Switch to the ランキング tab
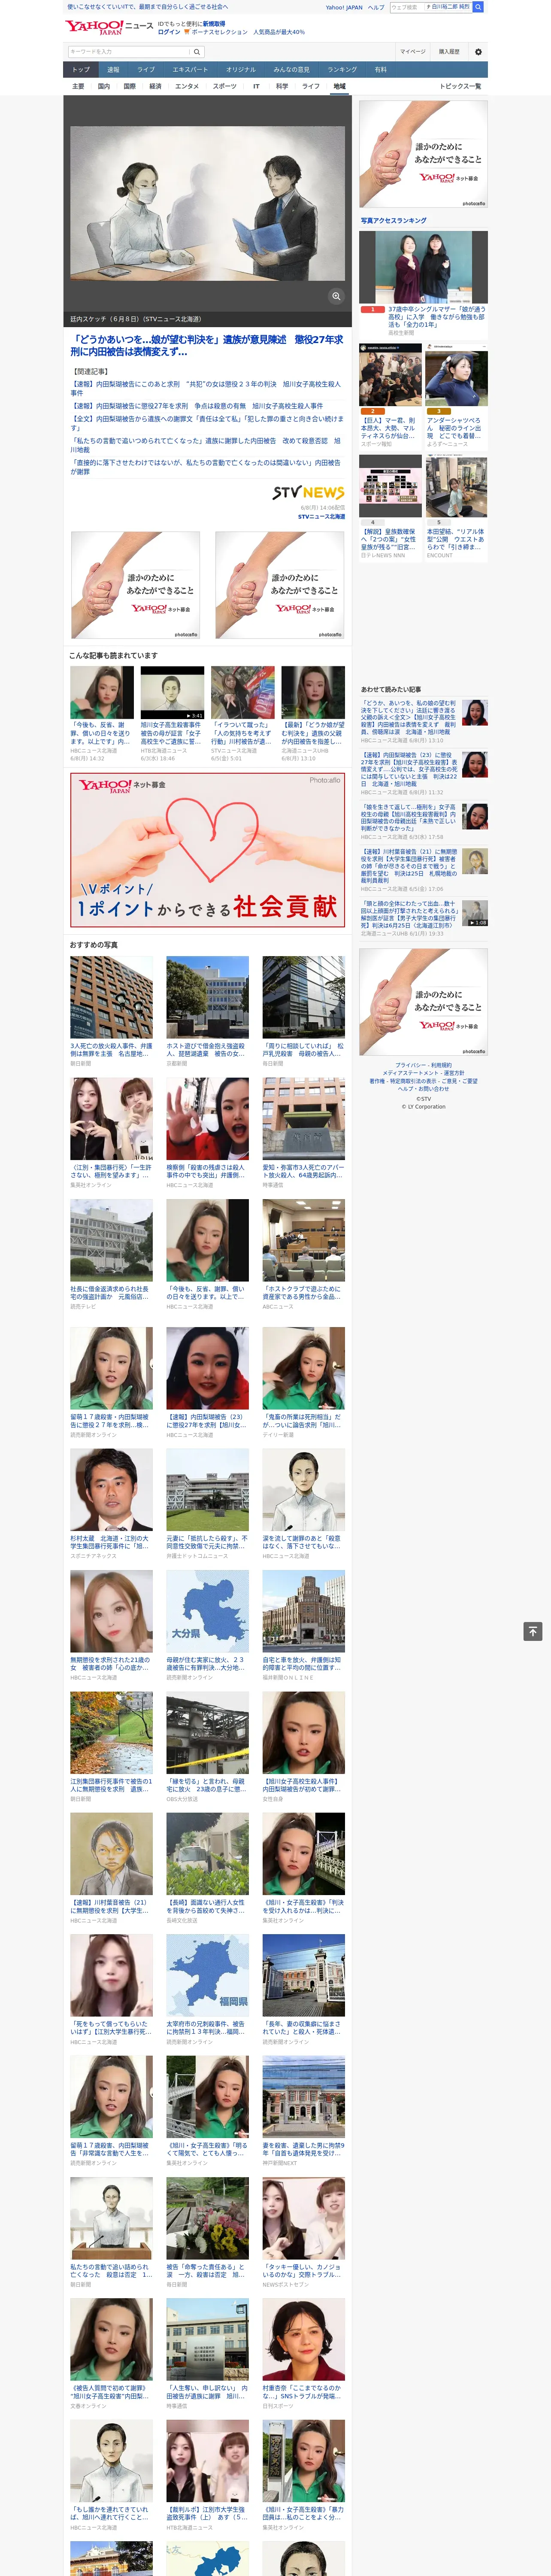The image size is (551, 2576). pos(342,70)
